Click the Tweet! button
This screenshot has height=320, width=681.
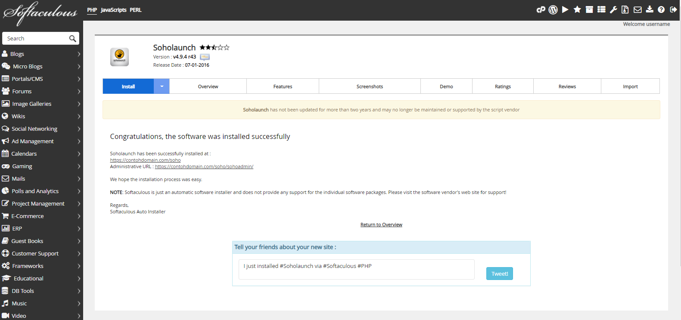[x=499, y=274]
